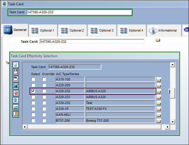This screenshot has width=189, height=145.
Task: Click envelope icon on AAR-HELI row
Action: (158, 115)
